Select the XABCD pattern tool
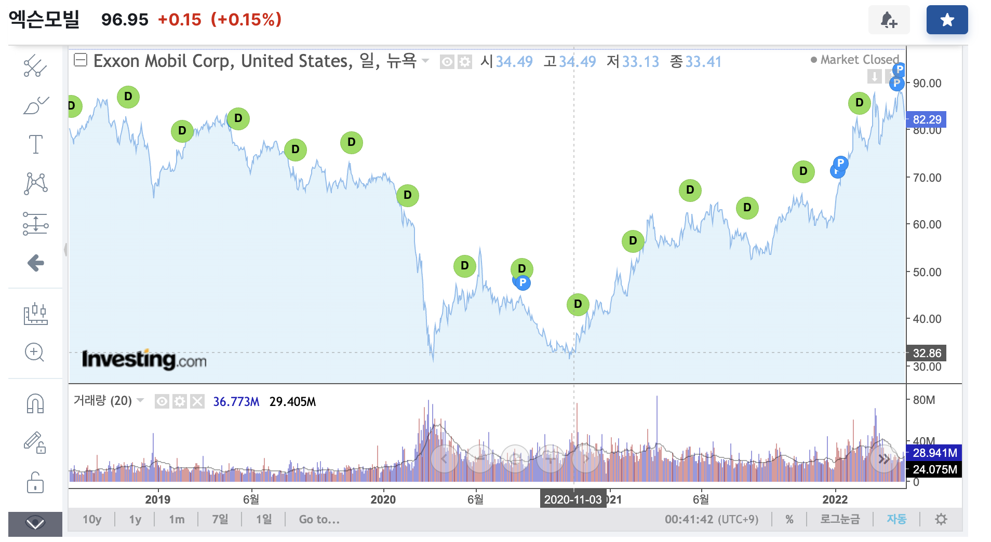Image resolution: width=991 pixels, height=542 pixels. (x=35, y=184)
